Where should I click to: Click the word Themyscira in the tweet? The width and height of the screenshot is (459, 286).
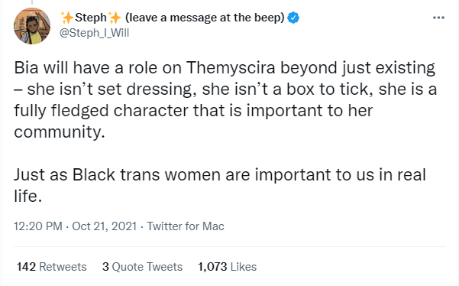(x=231, y=68)
